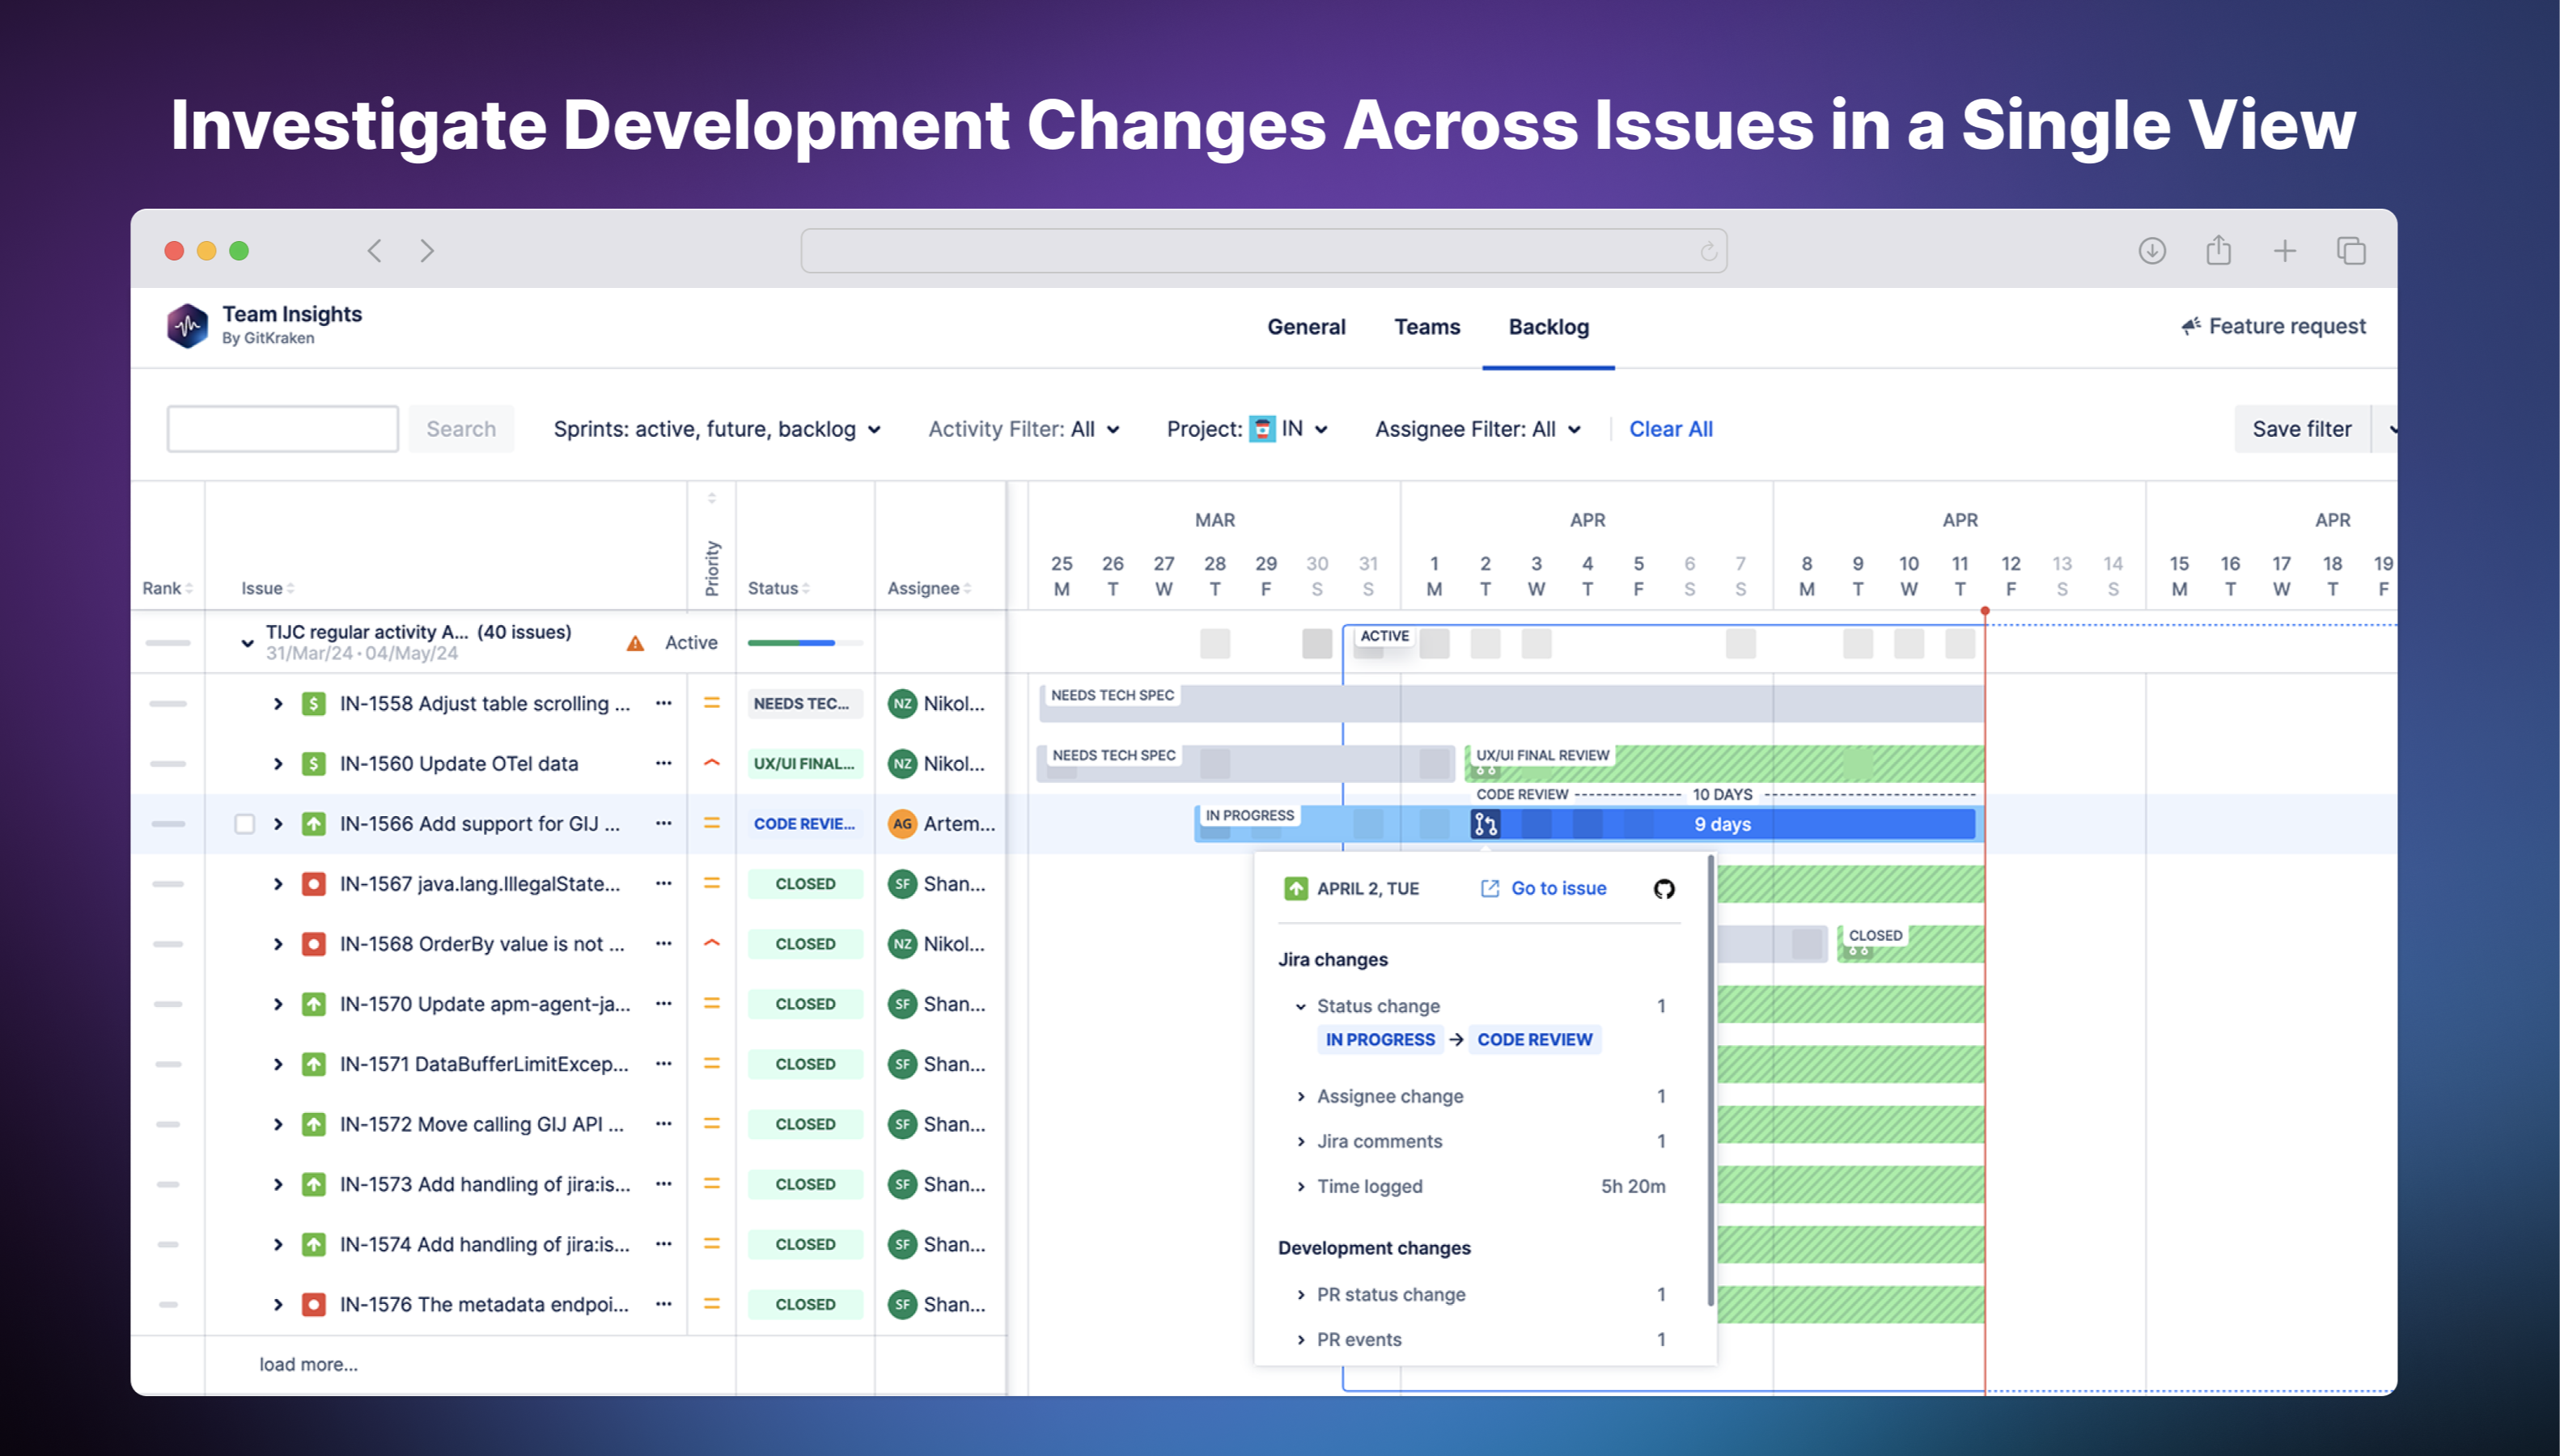Viewport: 2560px width, 1456px height.
Task: Open the Assignee Filter dropdown
Action: (x=1477, y=429)
